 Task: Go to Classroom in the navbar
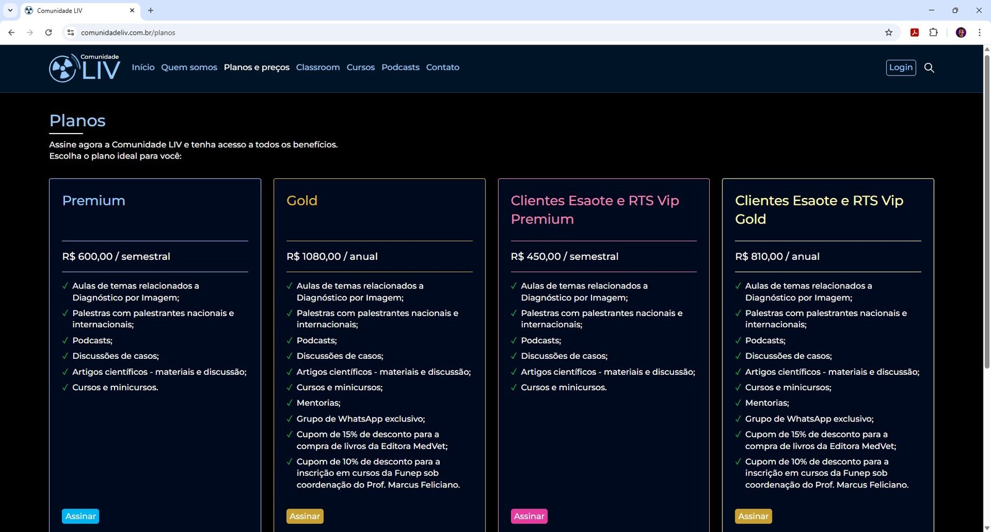pos(318,67)
